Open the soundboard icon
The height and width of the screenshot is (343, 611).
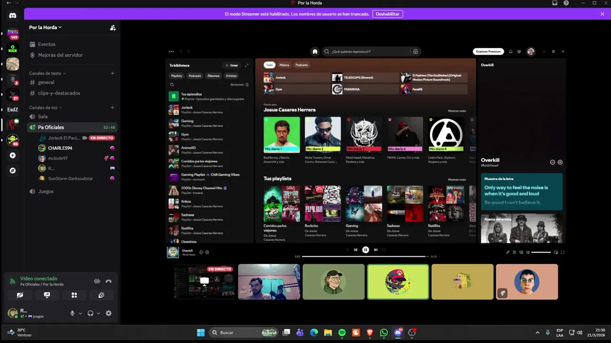101,295
